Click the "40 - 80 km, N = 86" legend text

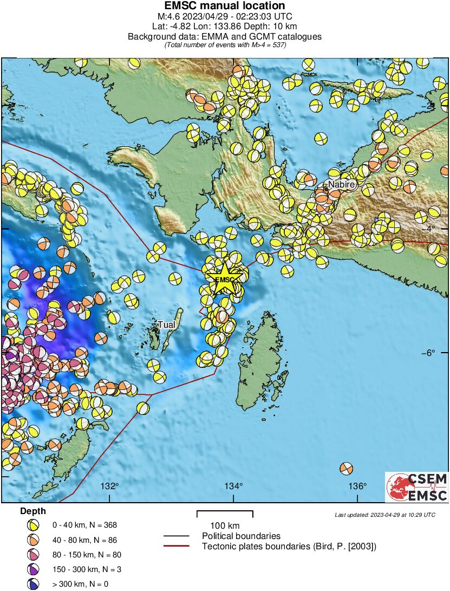[84, 540]
